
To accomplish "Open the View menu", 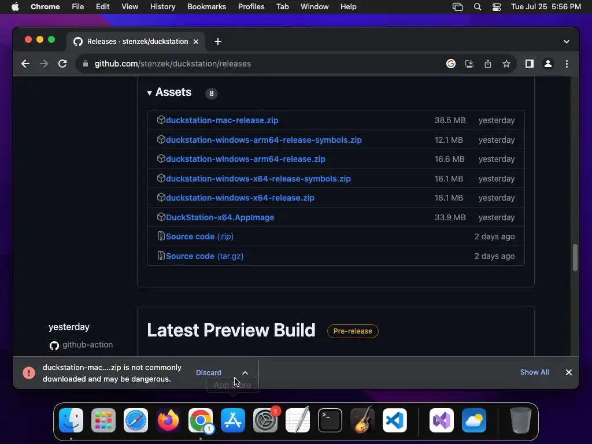I will [129, 7].
